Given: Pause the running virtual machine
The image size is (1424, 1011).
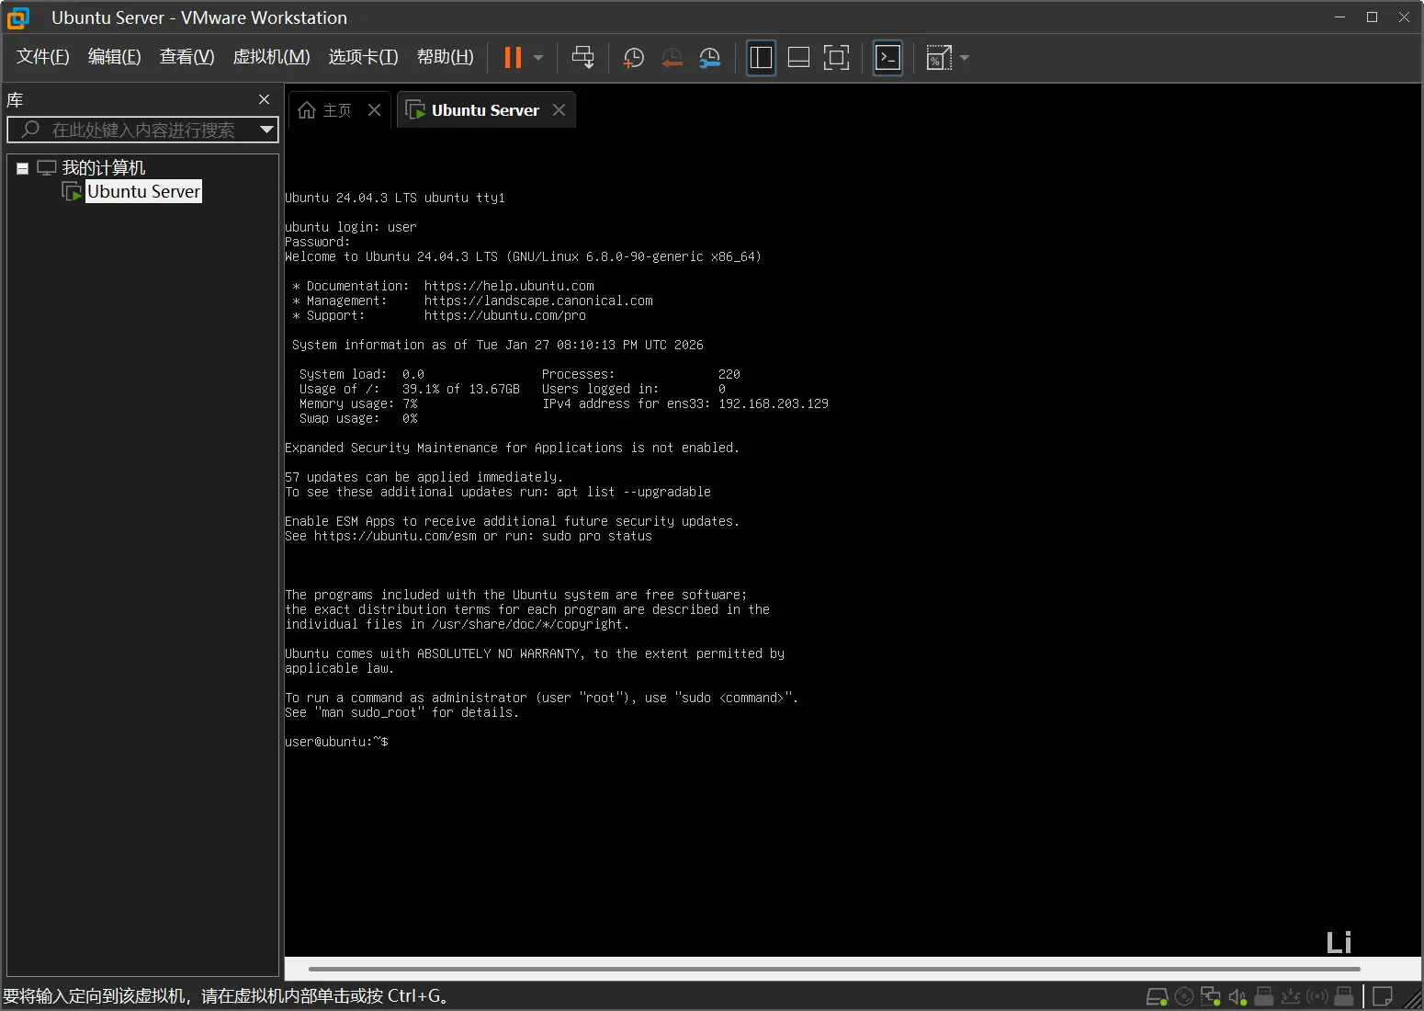Looking at the screenshot, I should click(513, 58).
